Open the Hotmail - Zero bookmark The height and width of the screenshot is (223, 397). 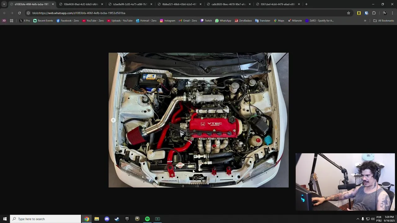pyautogui.click(x=146, y=21)
